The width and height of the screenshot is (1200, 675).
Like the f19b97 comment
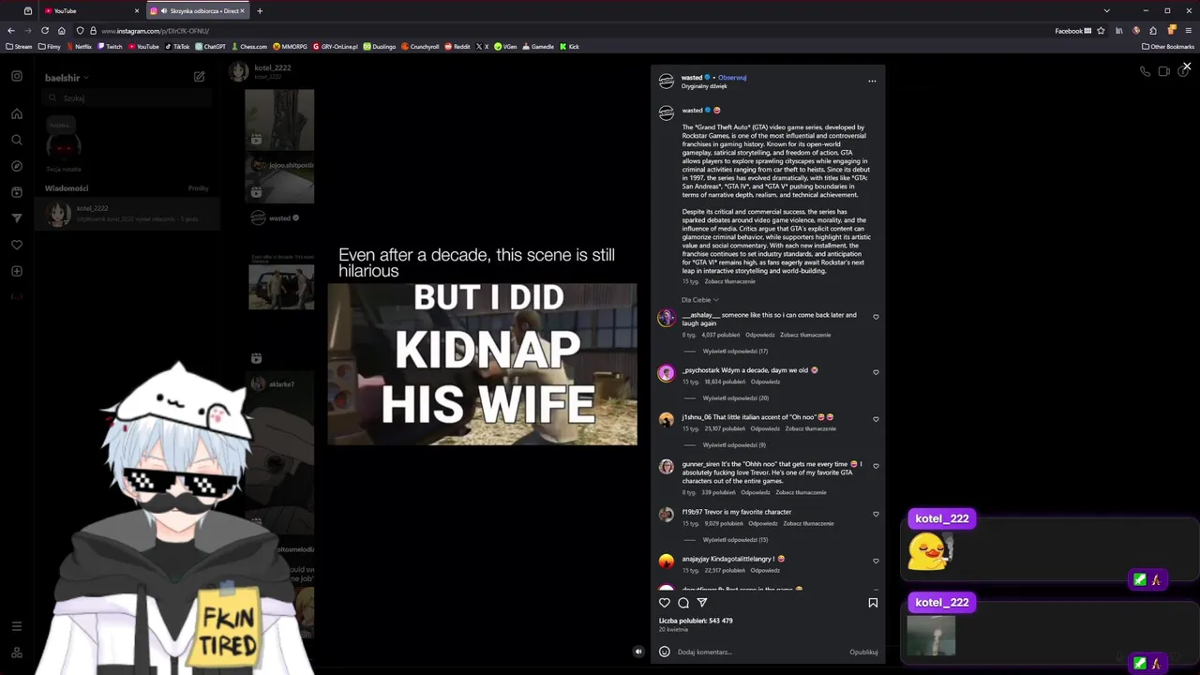(876, 514)
